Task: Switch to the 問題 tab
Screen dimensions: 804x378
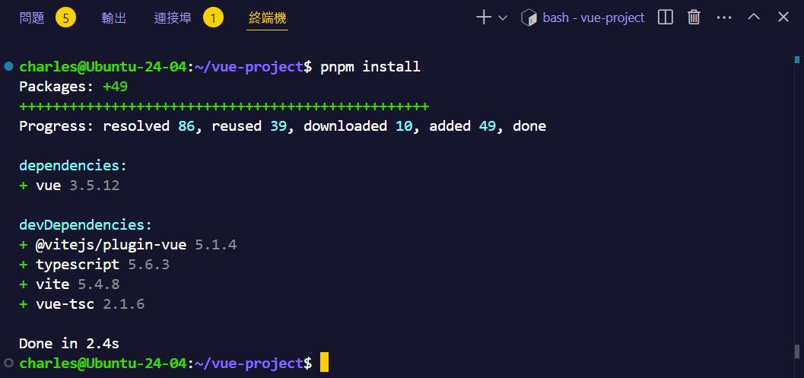Action: (32, 17)
